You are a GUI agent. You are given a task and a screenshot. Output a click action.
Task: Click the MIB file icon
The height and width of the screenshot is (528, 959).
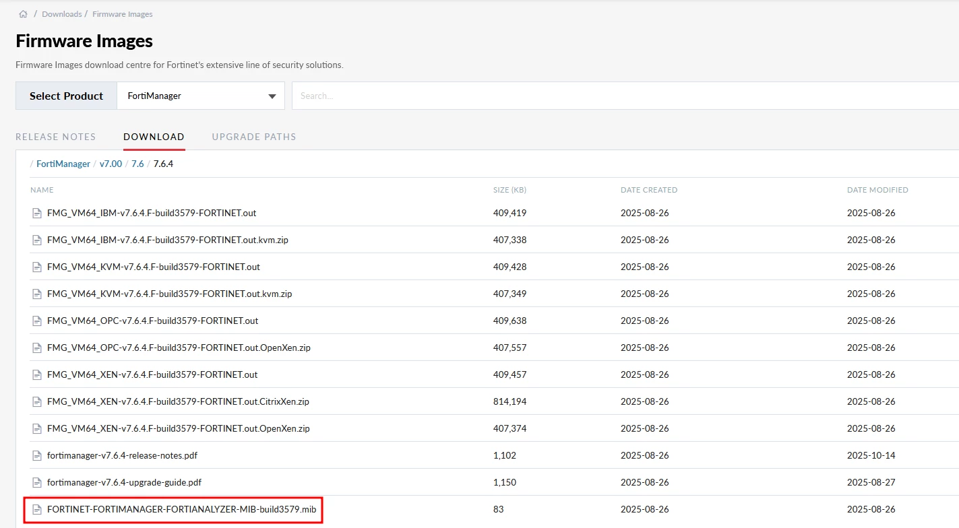[37, 509]
